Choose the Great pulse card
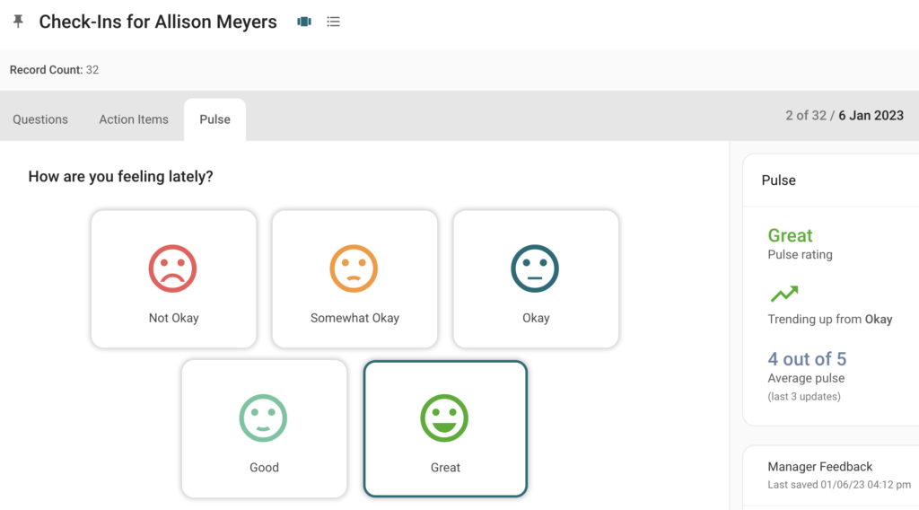This screenshot has height=510, width=919. (x=445, y=428)
